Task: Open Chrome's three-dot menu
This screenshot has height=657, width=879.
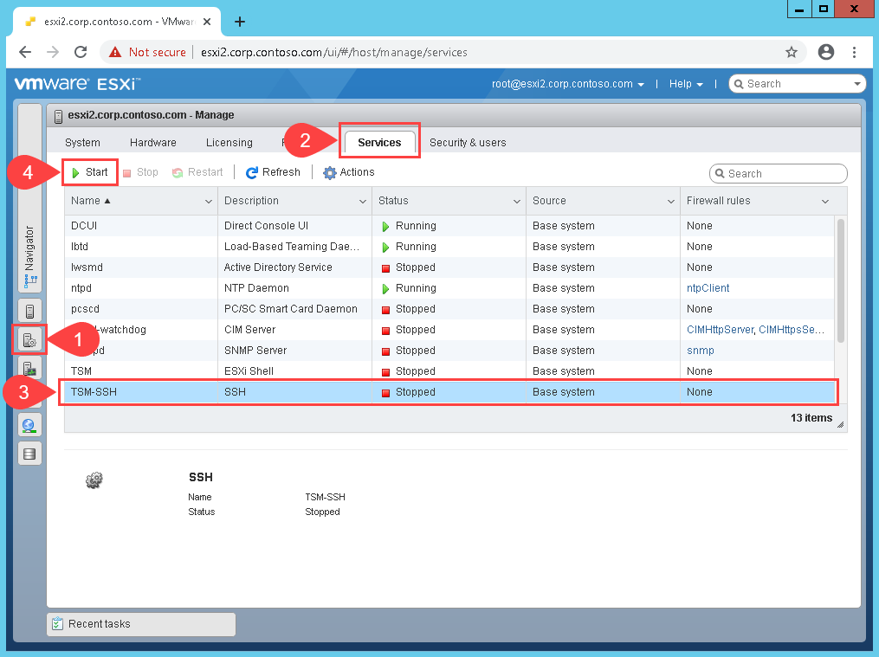Action: [x=854, y=52]
